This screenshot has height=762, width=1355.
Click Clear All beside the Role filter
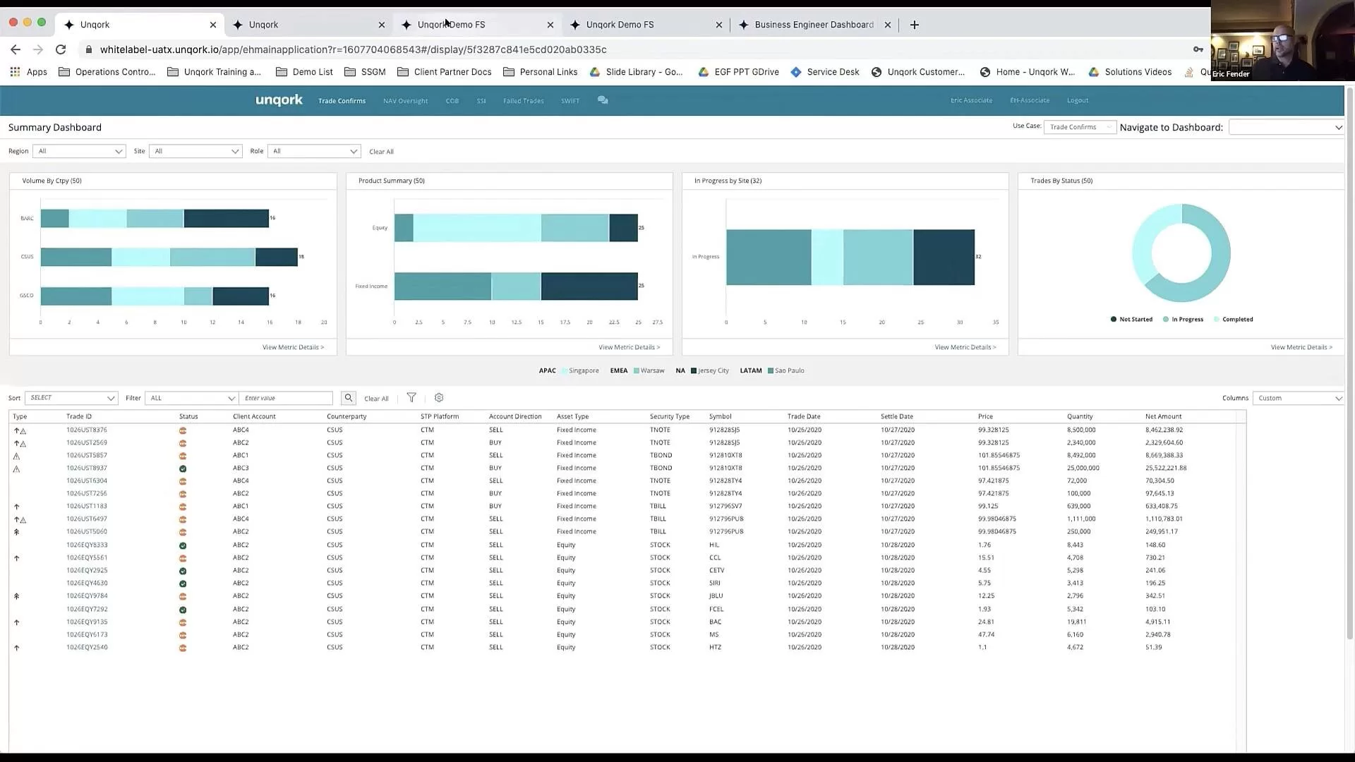381,152
